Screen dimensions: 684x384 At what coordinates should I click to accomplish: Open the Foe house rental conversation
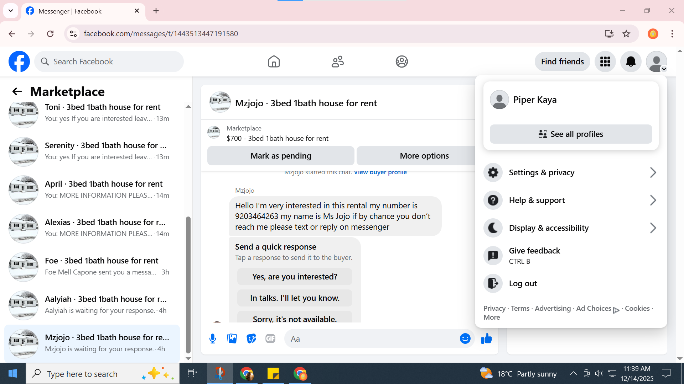[92, 266]
